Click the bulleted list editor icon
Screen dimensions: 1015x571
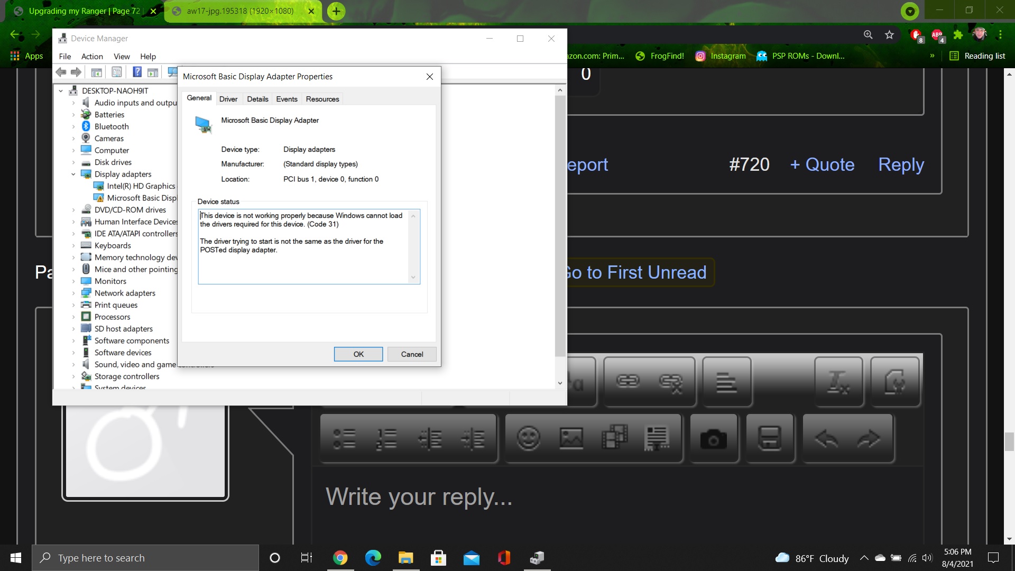coord(344,438)
